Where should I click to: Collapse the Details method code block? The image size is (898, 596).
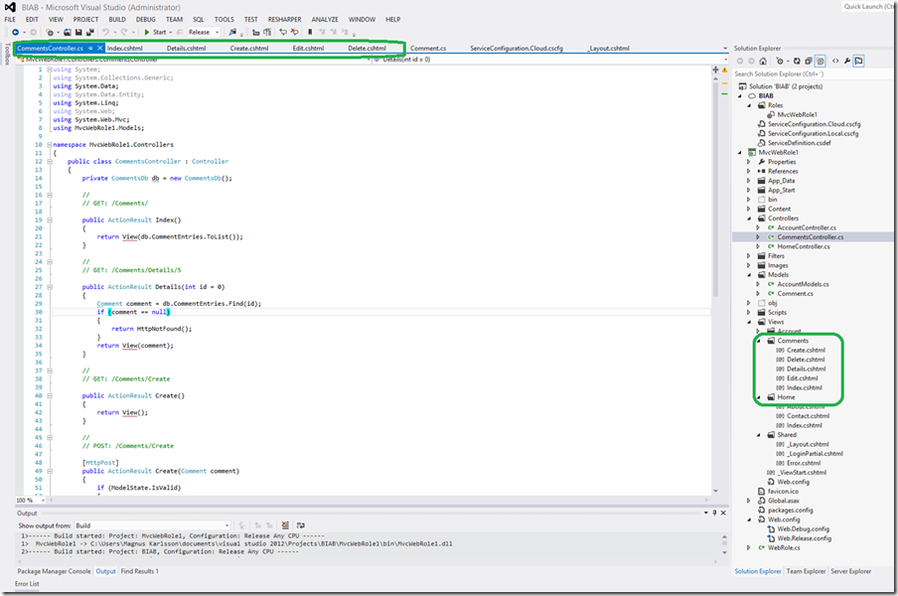tap(50, 287)
